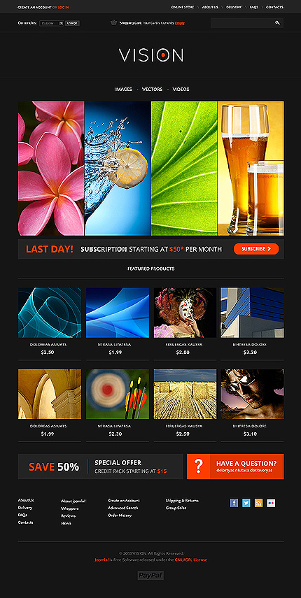
Task: Click the orange Subscribe button
Action: pos(256,249)
